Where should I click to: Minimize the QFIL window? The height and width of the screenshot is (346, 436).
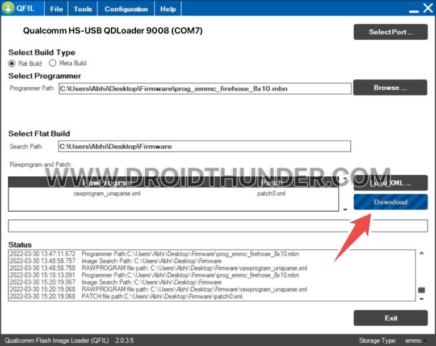414,11
